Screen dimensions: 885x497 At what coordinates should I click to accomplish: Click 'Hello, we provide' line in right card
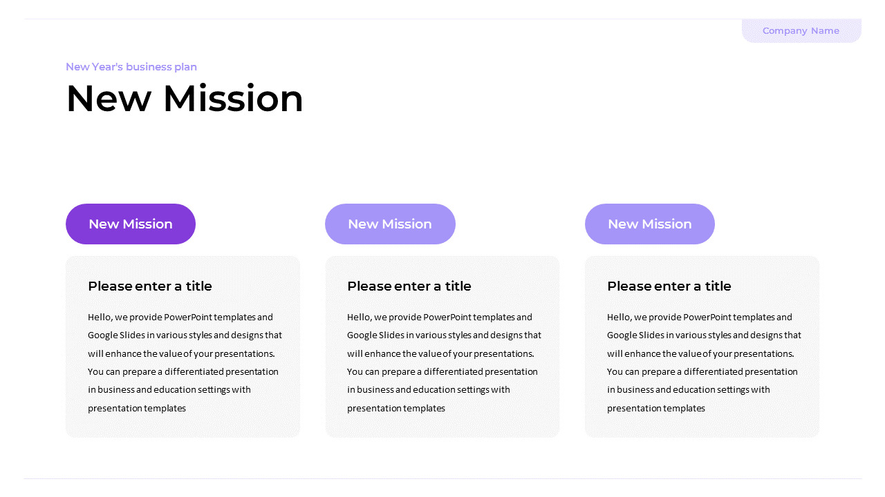coord(700,318)
